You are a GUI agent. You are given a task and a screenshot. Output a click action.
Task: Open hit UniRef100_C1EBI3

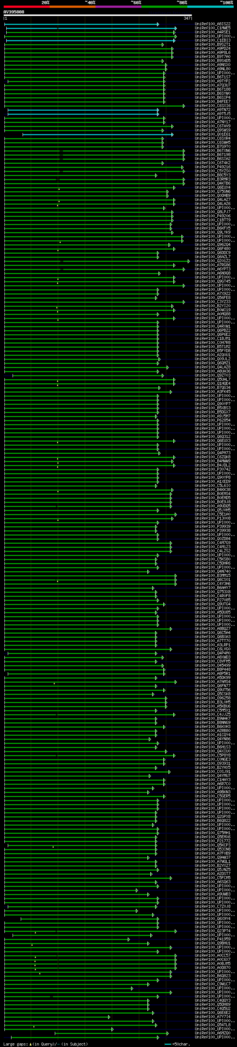click(x=213, y=40)
